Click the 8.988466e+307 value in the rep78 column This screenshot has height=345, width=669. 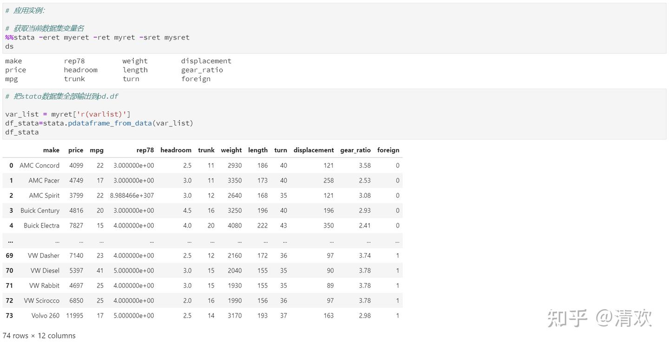coord(132,195)
